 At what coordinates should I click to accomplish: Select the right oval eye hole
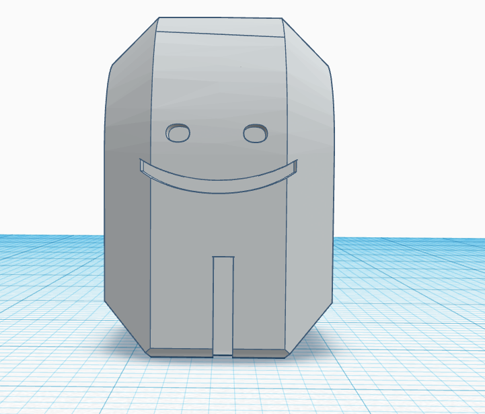coord(256,134)
